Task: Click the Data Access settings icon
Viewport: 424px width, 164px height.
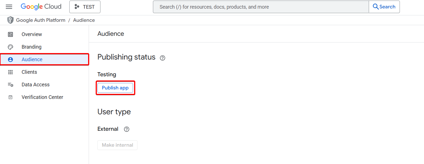Action: click(x=10, y=85)
